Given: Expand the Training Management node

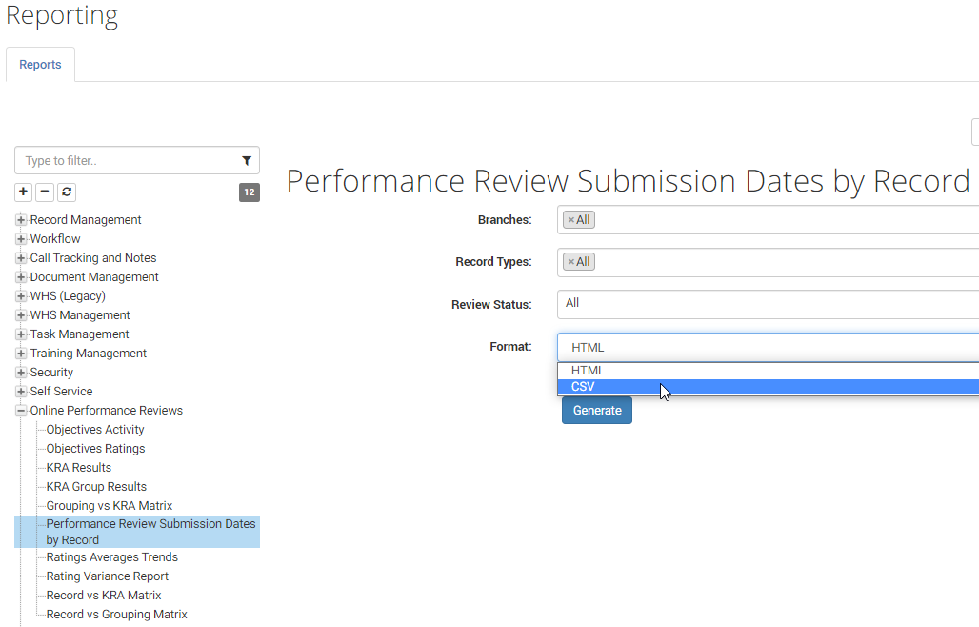Looking at the screenshot, I should click(x=21, y=353).
